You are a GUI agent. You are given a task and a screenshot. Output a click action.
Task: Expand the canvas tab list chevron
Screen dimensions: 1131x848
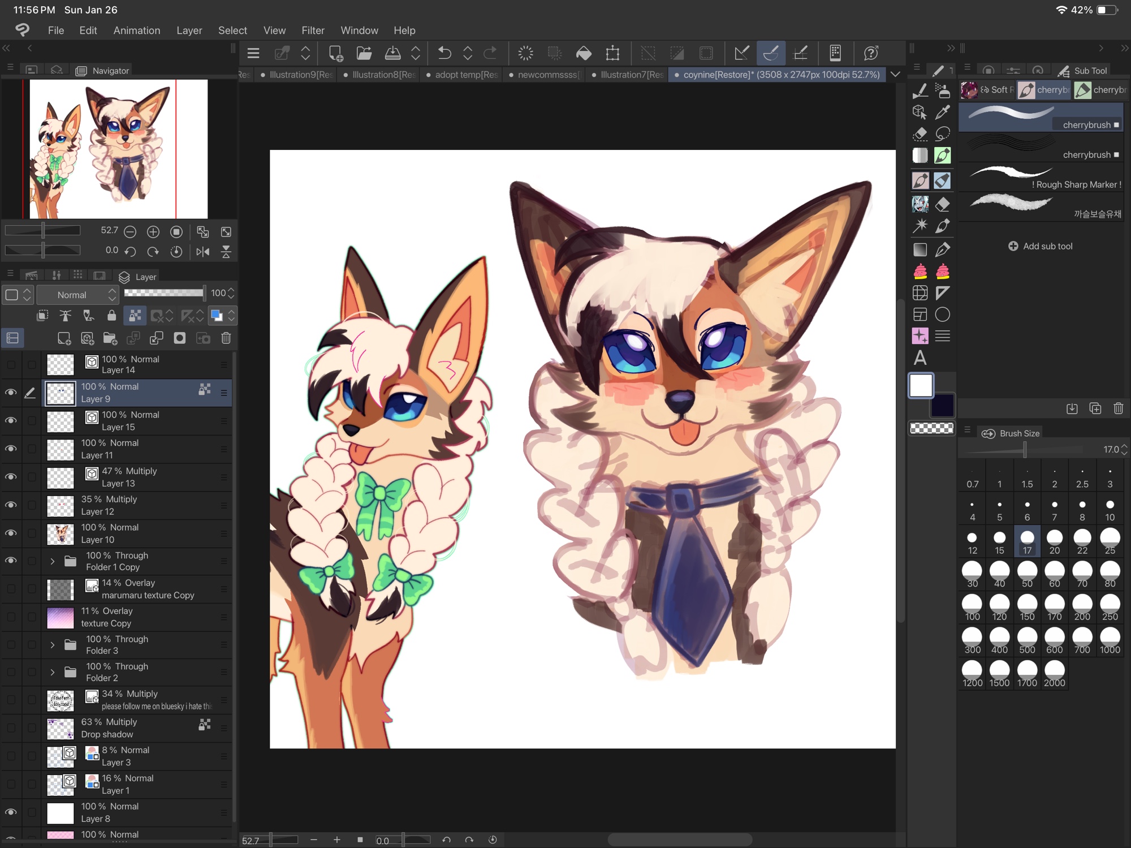pyautogui.click(x=895, y=74)
